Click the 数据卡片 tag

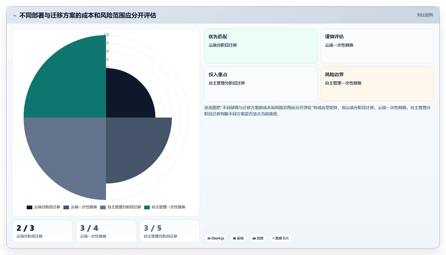(x=280, y=238)
